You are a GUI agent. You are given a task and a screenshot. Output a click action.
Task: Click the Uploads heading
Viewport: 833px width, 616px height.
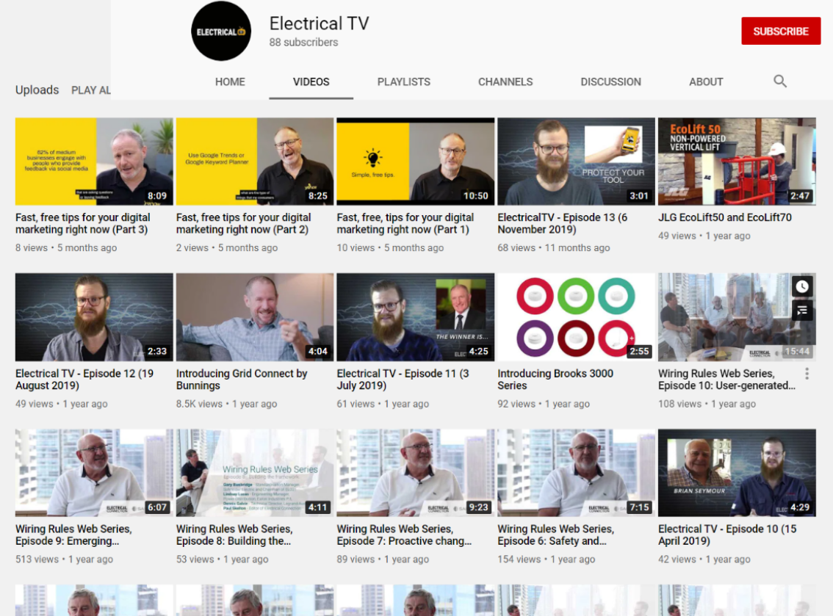pos(37,90)
